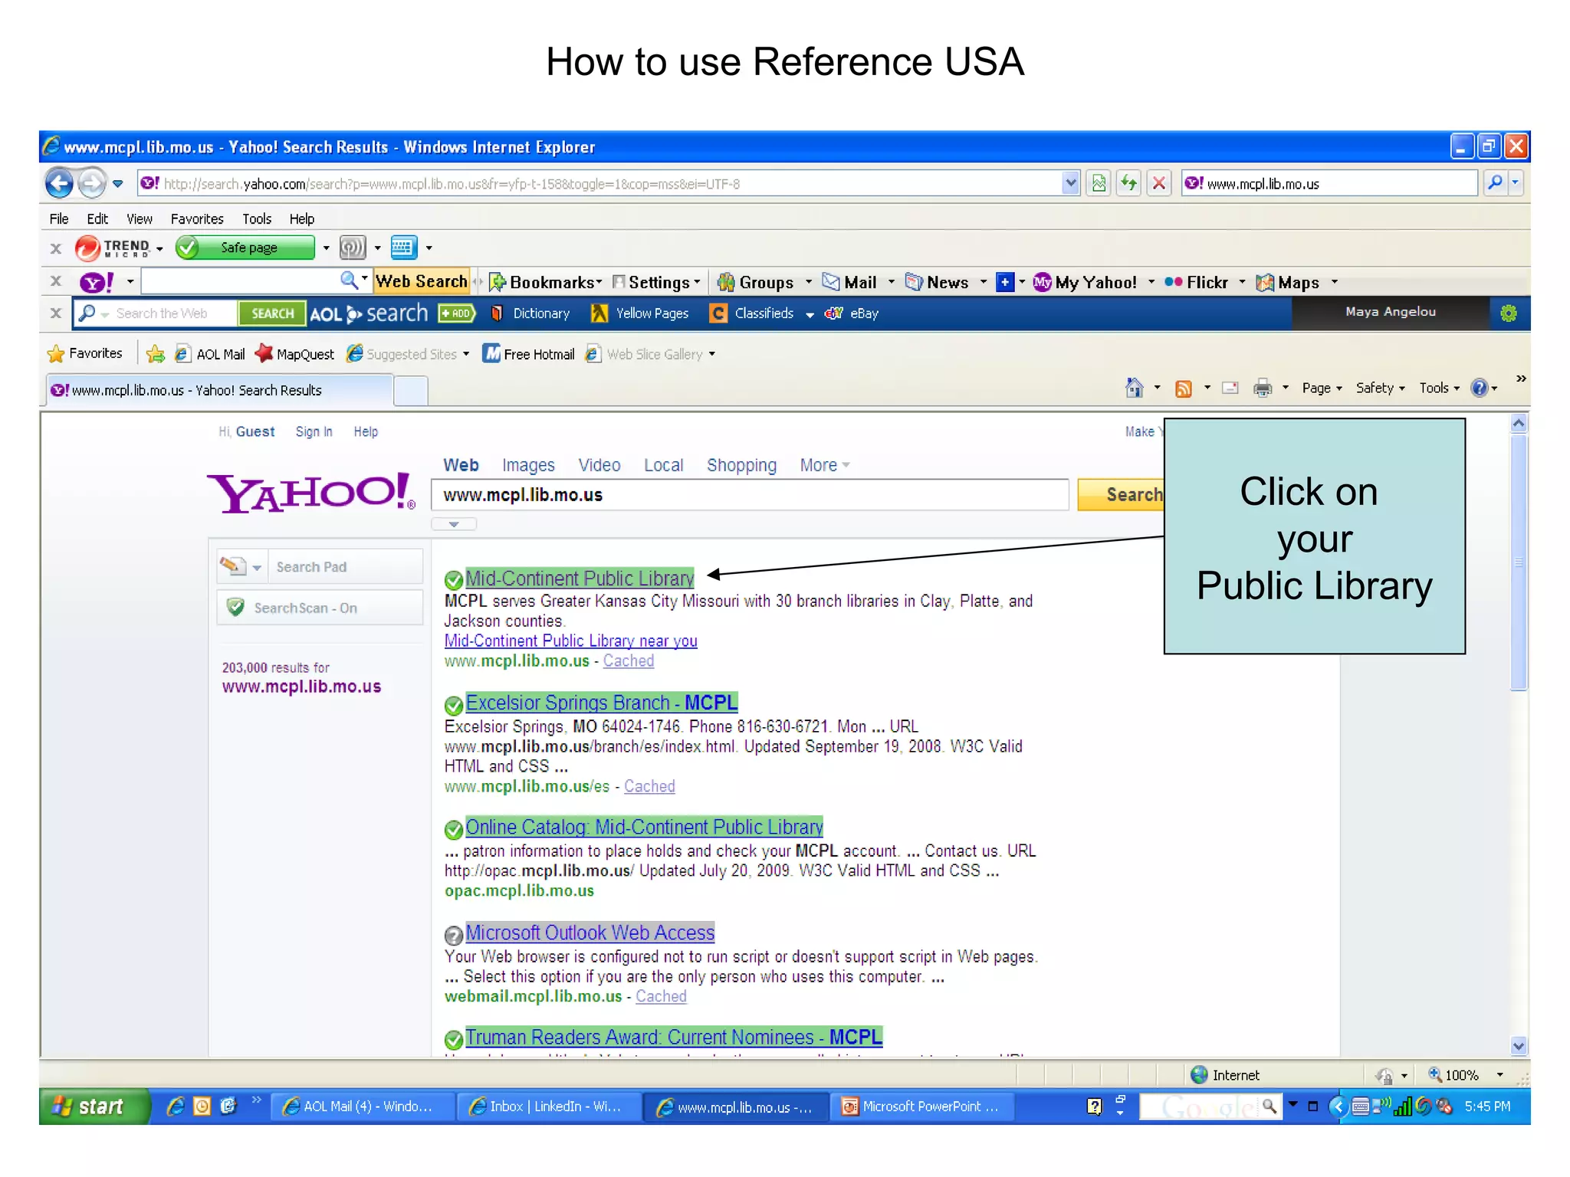Open Online Catalog: Mid-Continent Public Library link
The image size is (1570, 1177).
644,827
